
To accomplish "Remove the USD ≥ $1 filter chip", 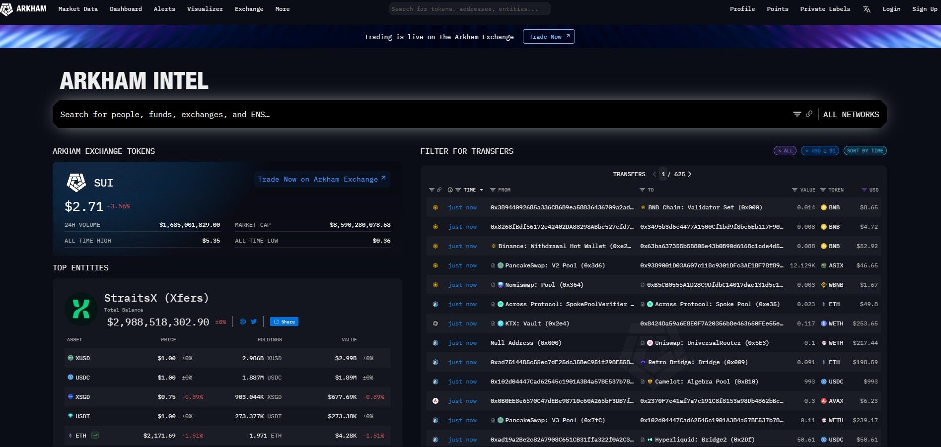I will 807,151.
